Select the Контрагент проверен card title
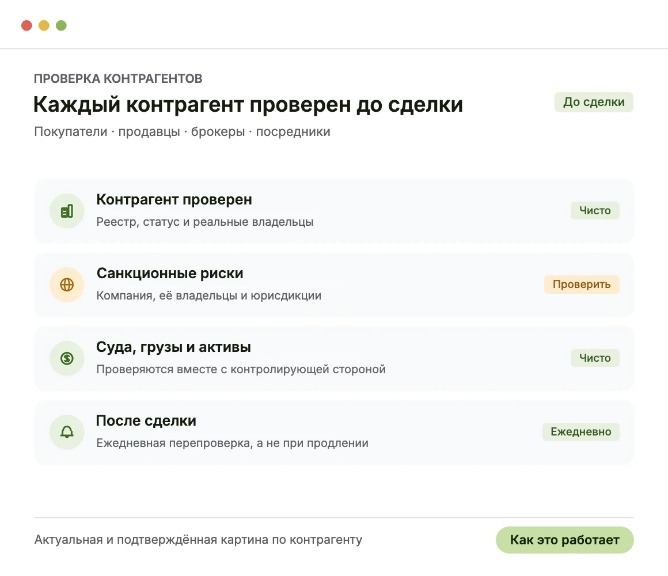 [x=174, y=199]
